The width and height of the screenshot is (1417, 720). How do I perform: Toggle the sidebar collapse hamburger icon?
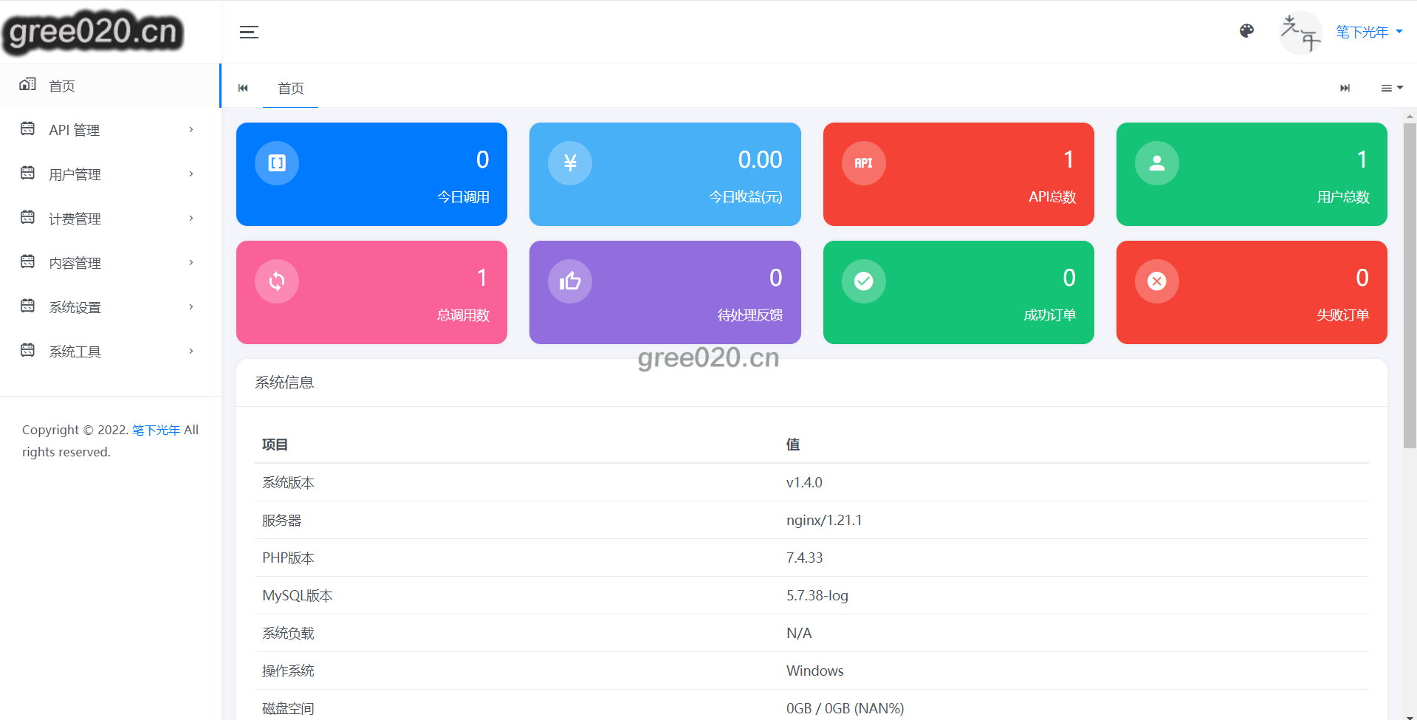point(249,32)
